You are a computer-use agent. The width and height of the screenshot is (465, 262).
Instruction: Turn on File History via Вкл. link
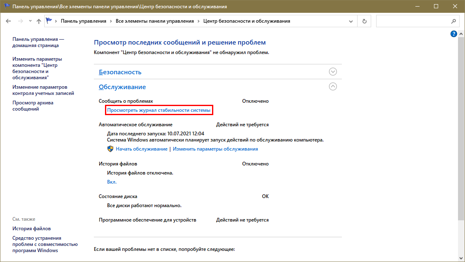[x=112, y=182]
